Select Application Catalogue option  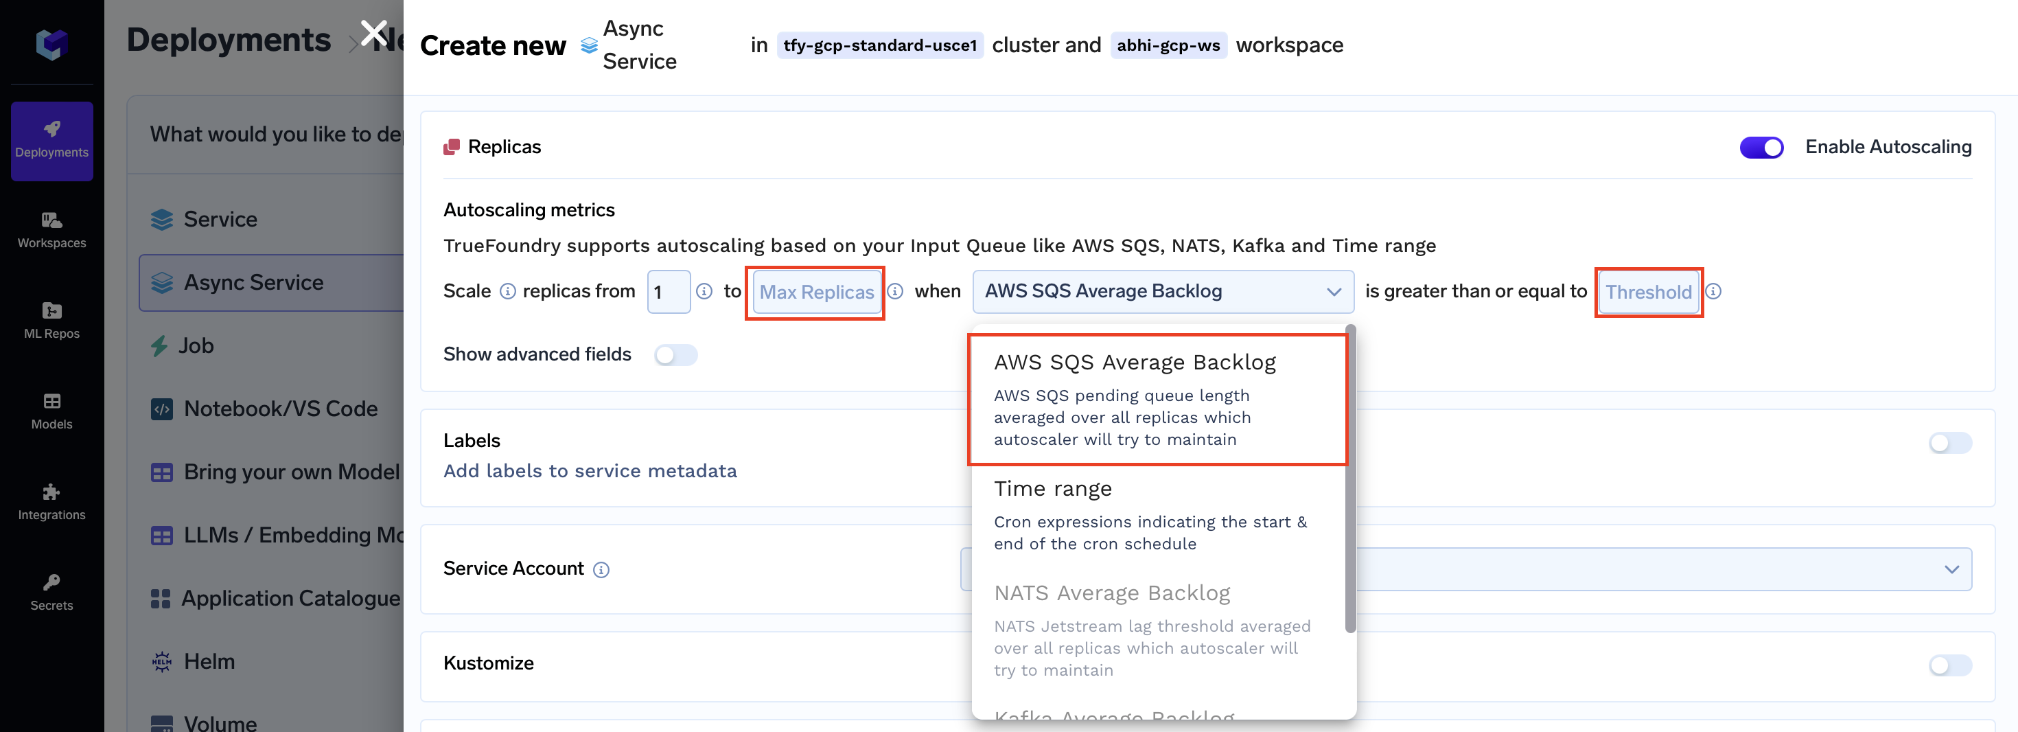pos(271,599)
